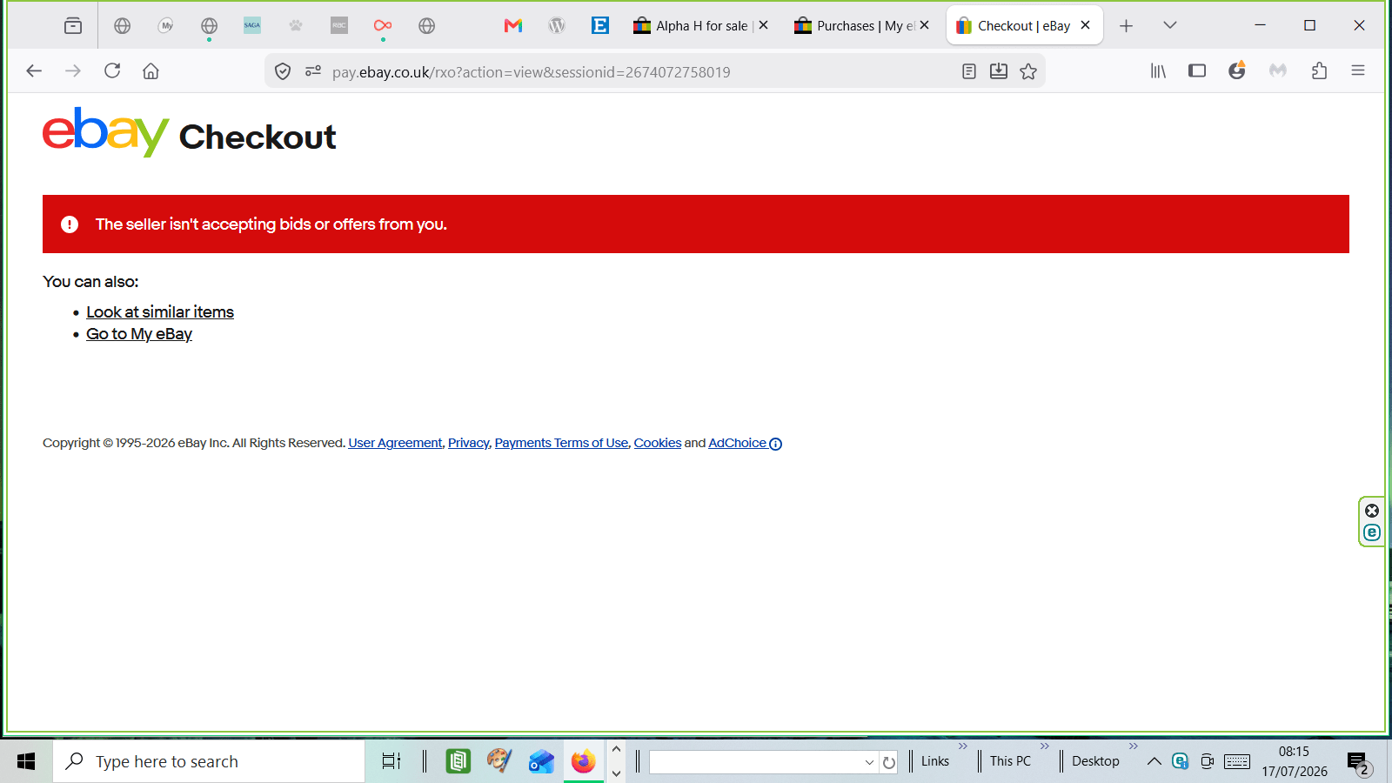Click the 'Type here to search' box

tap(209, 761)
